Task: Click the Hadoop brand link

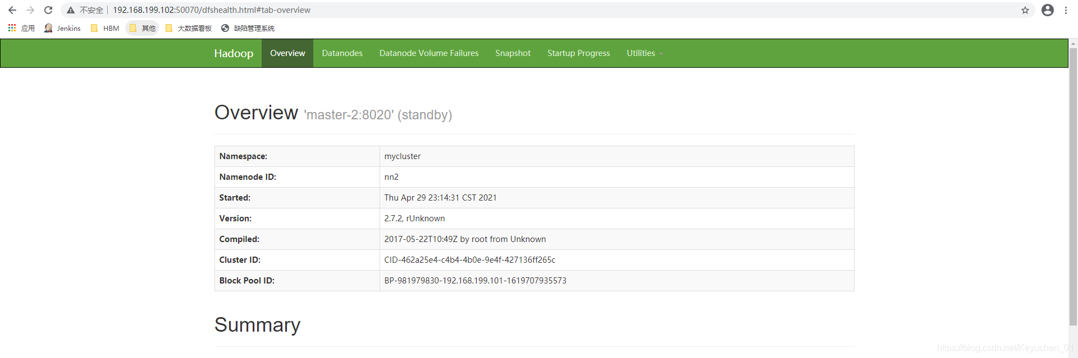Action: 234,53
